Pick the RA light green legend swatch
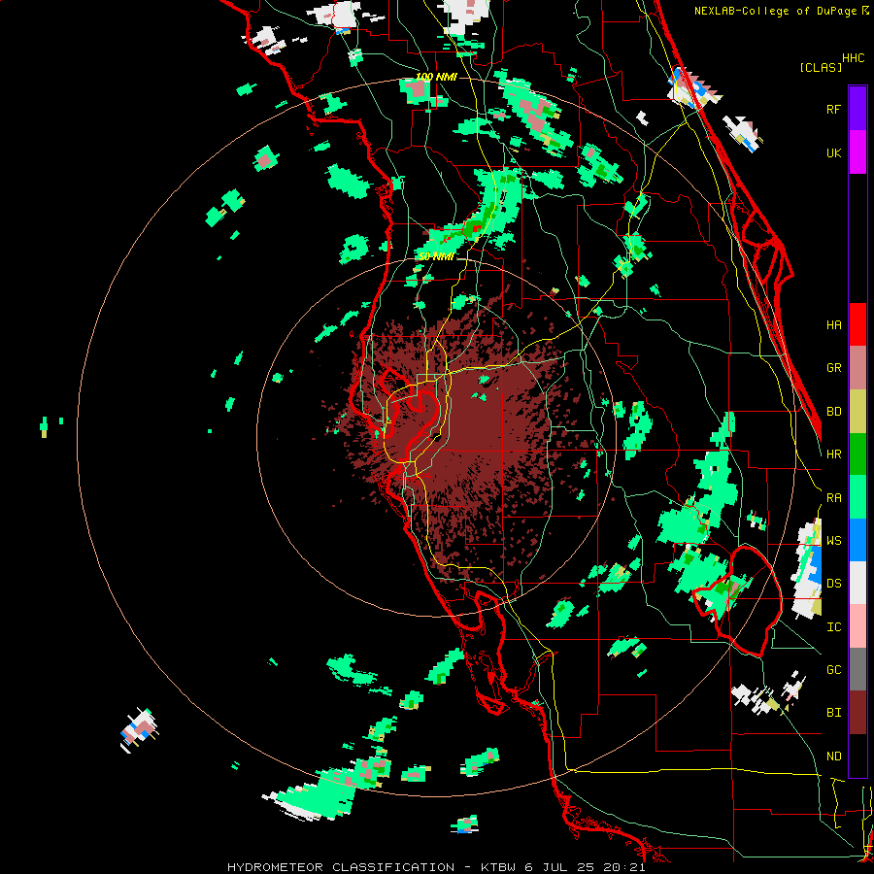 coord(857,497)
